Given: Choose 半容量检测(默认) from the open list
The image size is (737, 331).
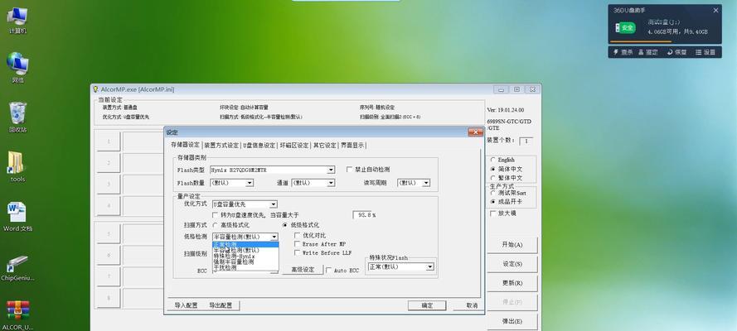Looking at the screenshot, I should [245, 251].
